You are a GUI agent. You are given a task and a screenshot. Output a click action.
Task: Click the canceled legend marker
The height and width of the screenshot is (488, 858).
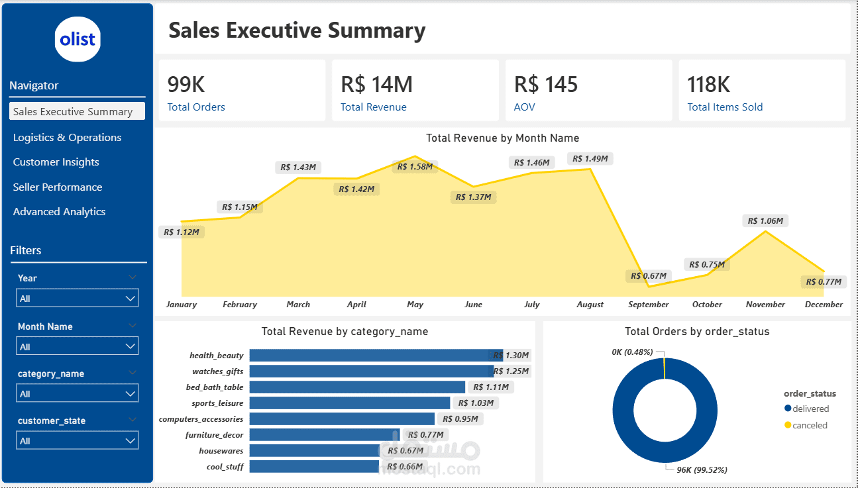point(788,425)
